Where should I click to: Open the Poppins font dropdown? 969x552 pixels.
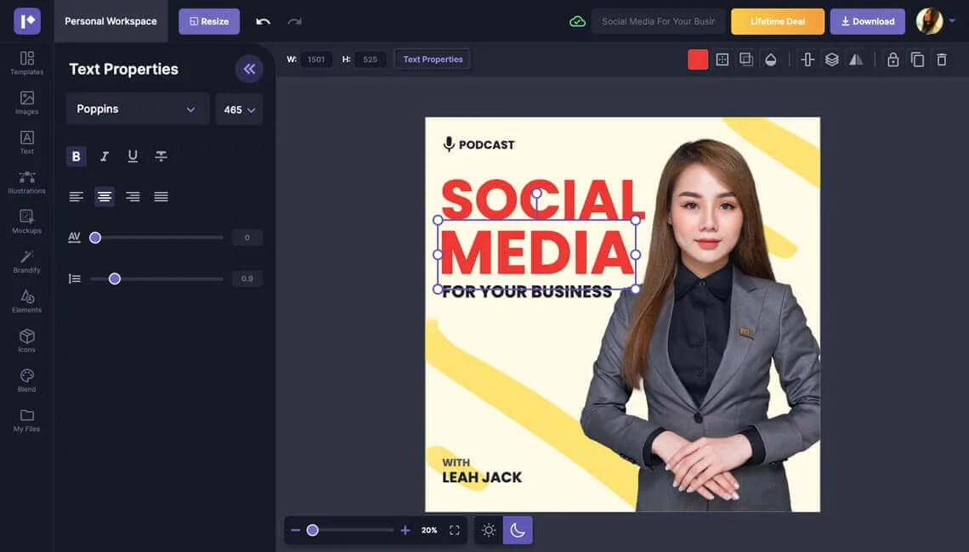click(x=137, y=110)
